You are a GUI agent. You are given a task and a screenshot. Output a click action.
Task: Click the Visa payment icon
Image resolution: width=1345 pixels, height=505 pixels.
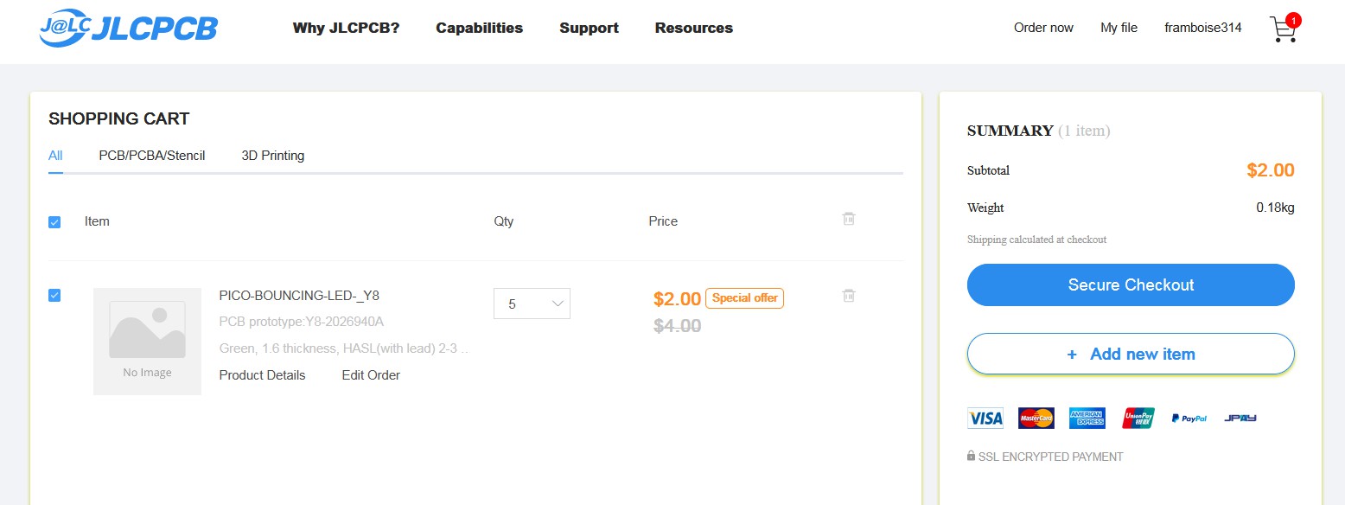tap(985, 419)
